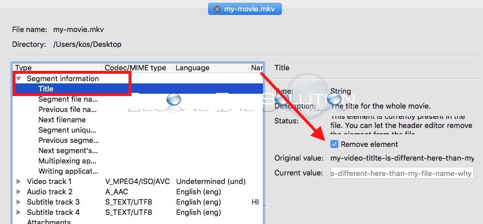This screenshot has height=224, width=483.
Task: Select the Writing application row
Action: (138, 171)
